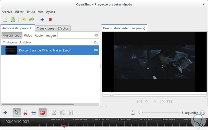Click the Save Project icon
Screen dimensions: 208x130
point(13,19)
